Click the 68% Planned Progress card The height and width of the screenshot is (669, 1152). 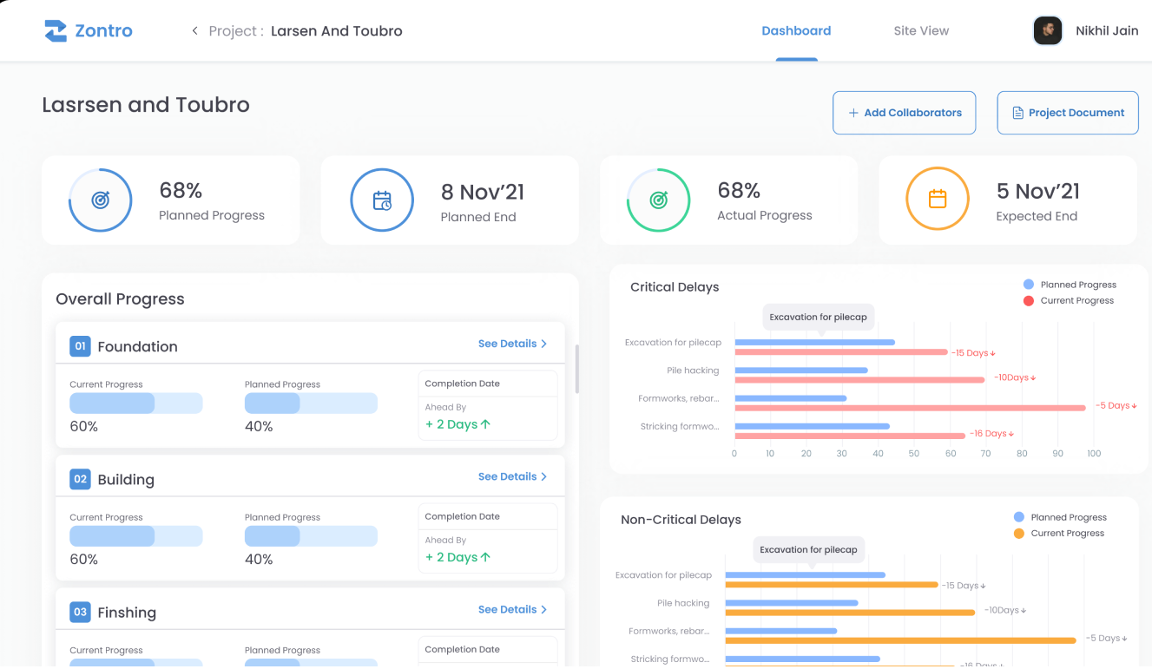171,200
